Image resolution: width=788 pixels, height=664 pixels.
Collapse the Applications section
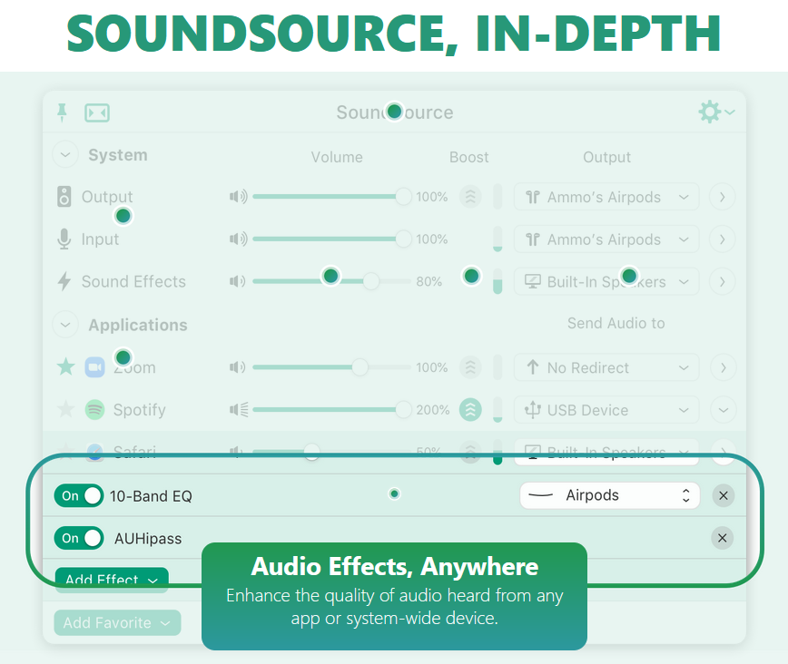coord(65,325)
